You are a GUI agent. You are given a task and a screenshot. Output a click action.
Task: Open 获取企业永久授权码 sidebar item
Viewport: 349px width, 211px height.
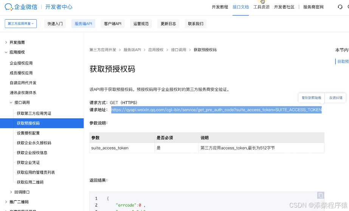(34, 143)
